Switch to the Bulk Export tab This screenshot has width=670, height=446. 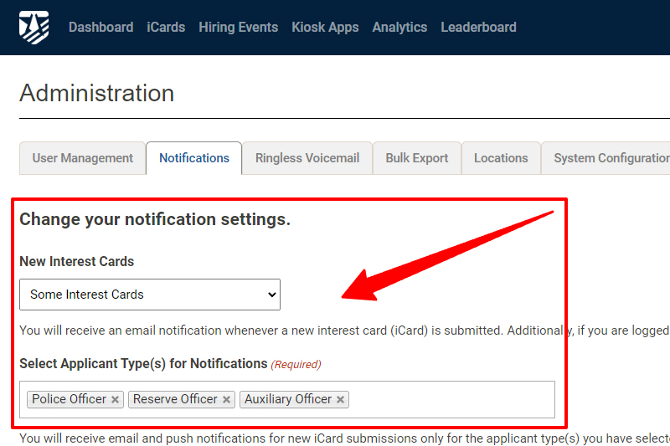coord(416,158)
